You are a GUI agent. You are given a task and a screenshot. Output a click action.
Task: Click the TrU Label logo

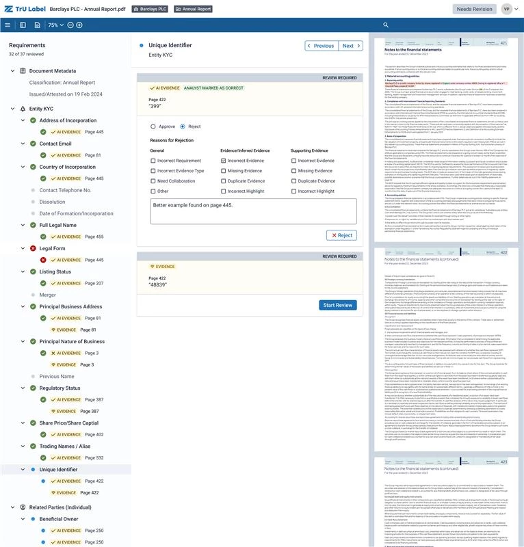coord(25,9)
